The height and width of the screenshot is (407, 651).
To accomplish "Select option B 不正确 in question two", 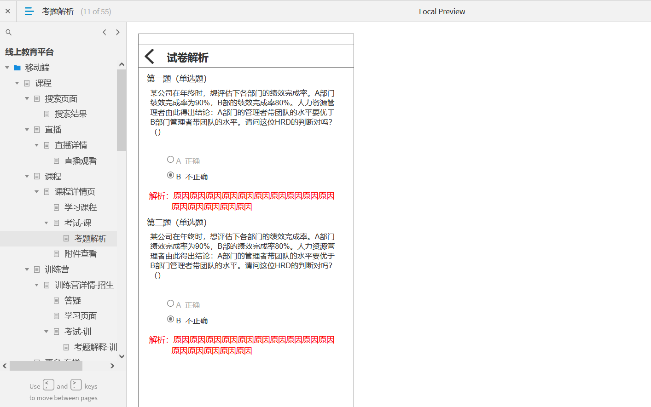I will click(x=170, y=319).
